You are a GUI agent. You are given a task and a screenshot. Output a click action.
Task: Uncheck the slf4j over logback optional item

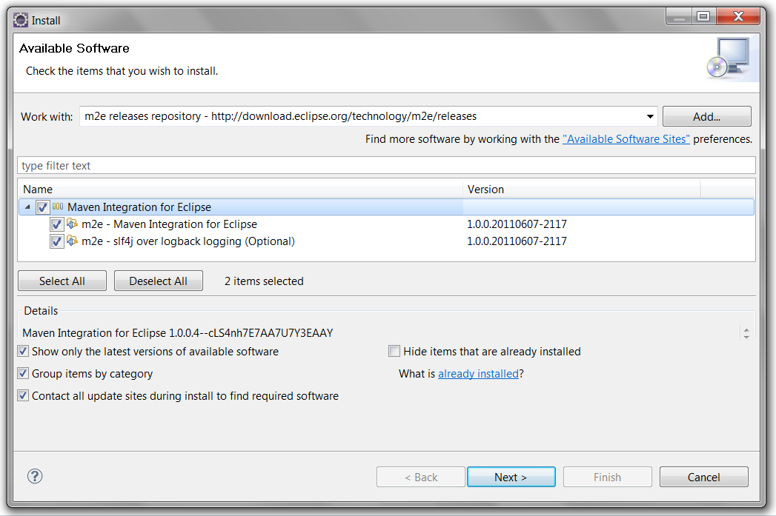coord(57,241)
